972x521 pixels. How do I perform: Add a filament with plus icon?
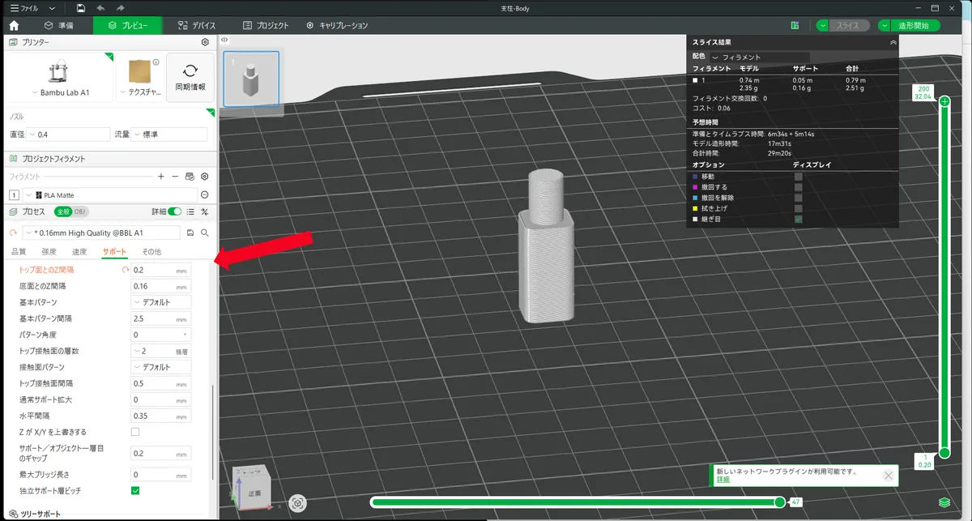tap(161, 176)
